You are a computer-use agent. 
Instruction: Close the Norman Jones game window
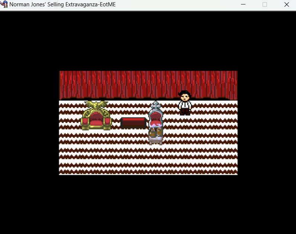[287, 4]
